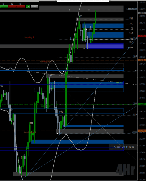Click the M timeframe label in panel
Screen dimensions: 146x181
click(x=20, y=4)
